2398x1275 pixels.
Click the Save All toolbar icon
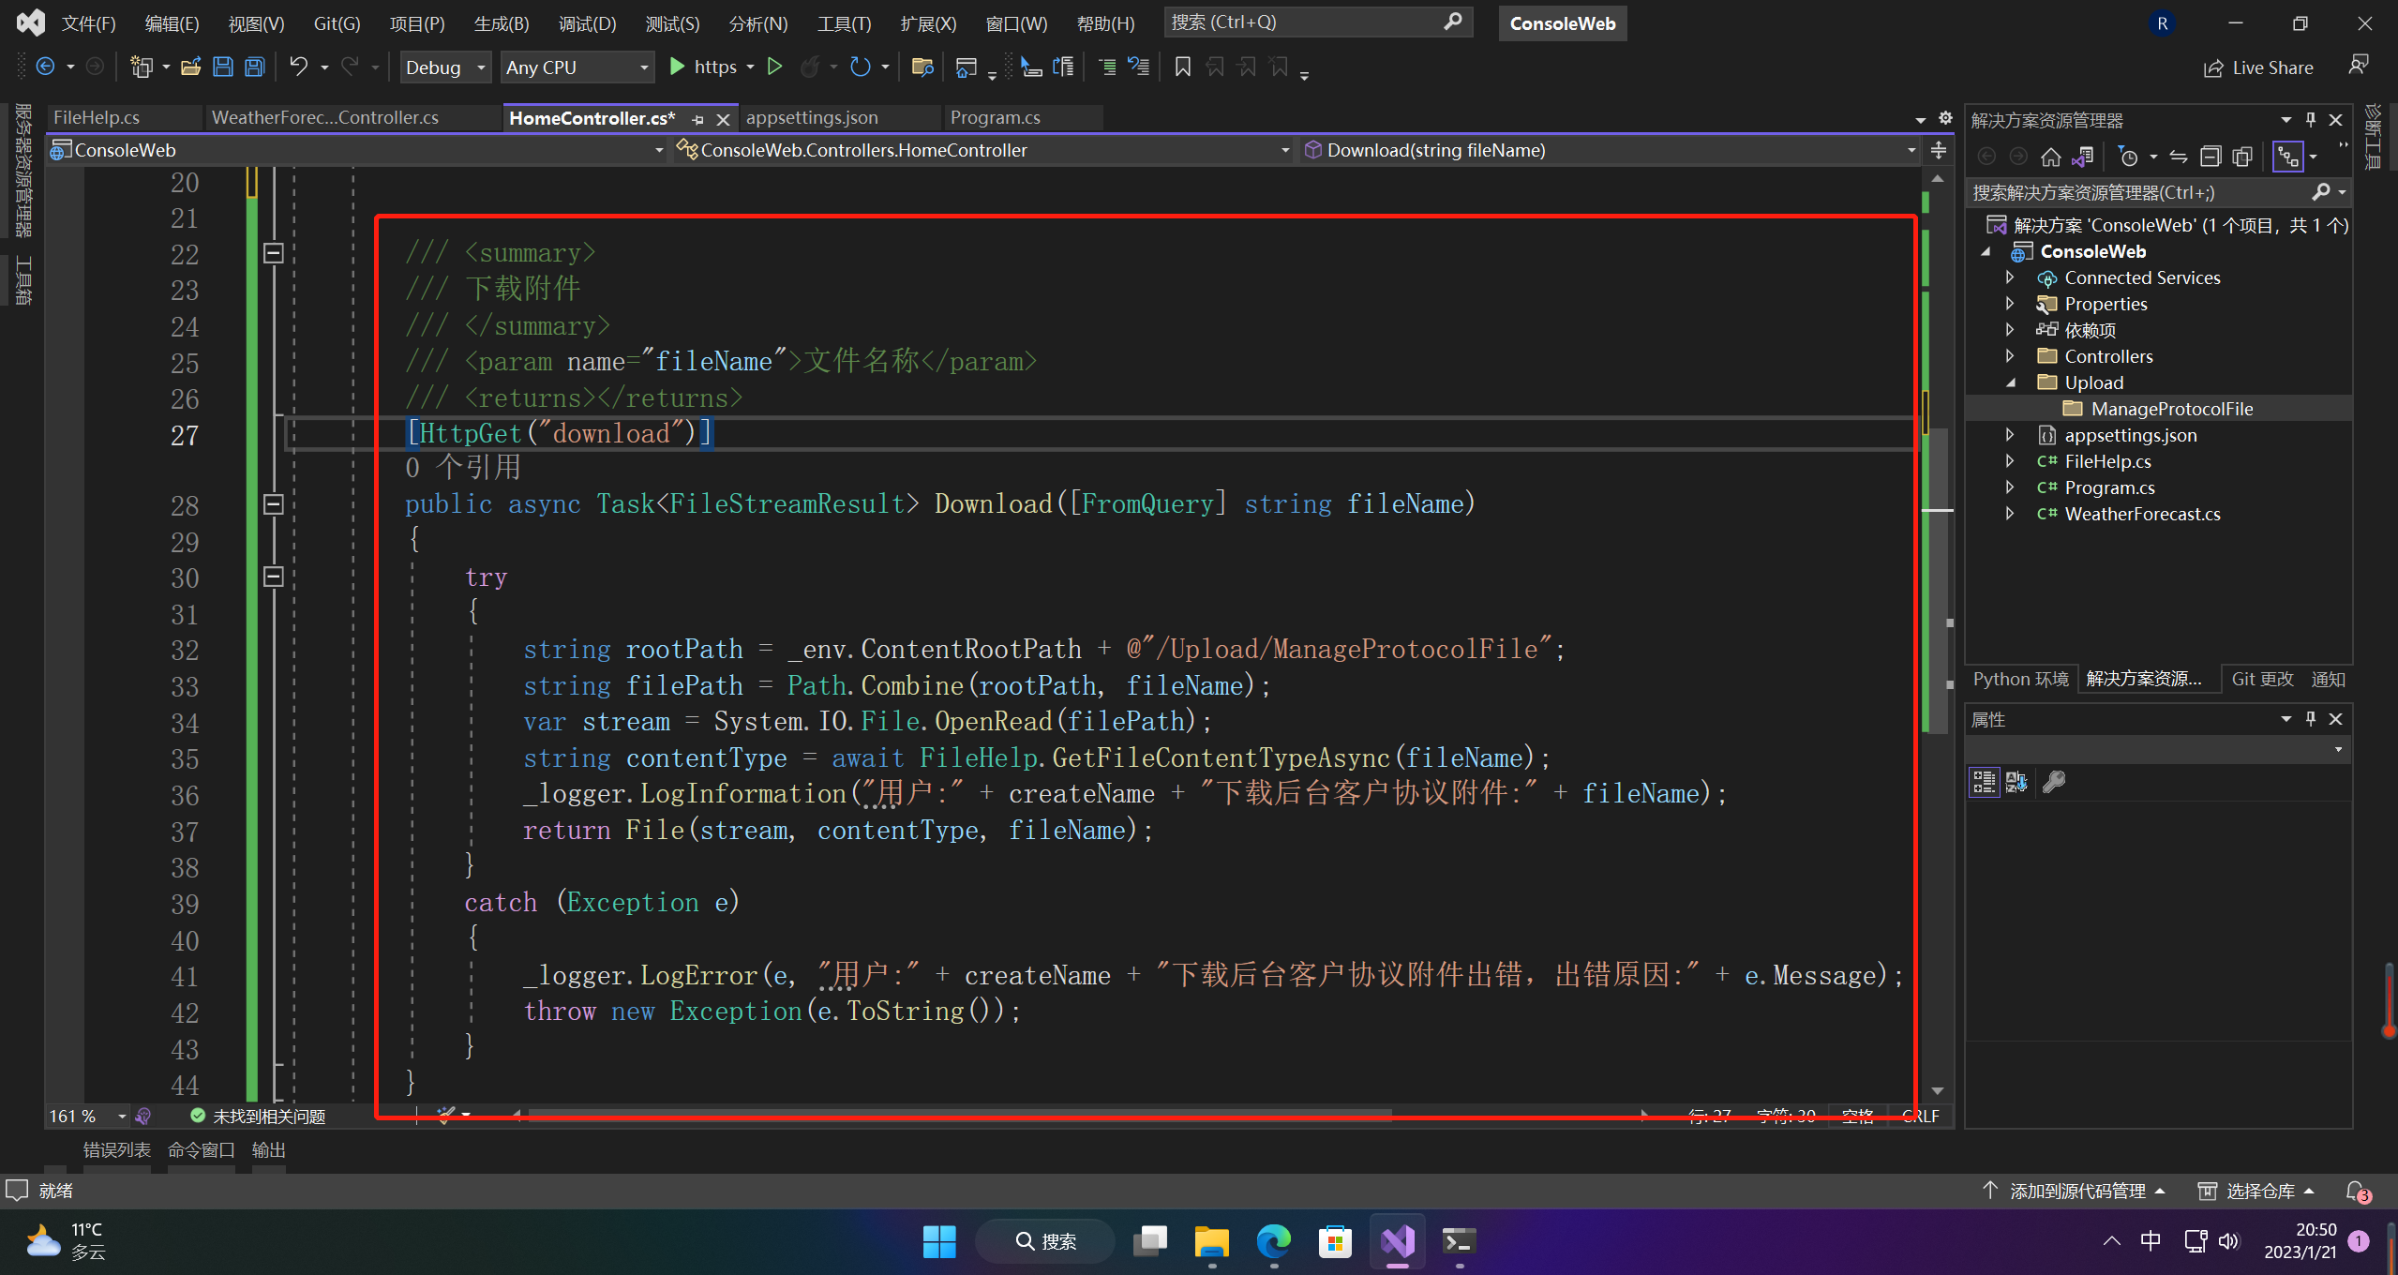tap(254, 67)
